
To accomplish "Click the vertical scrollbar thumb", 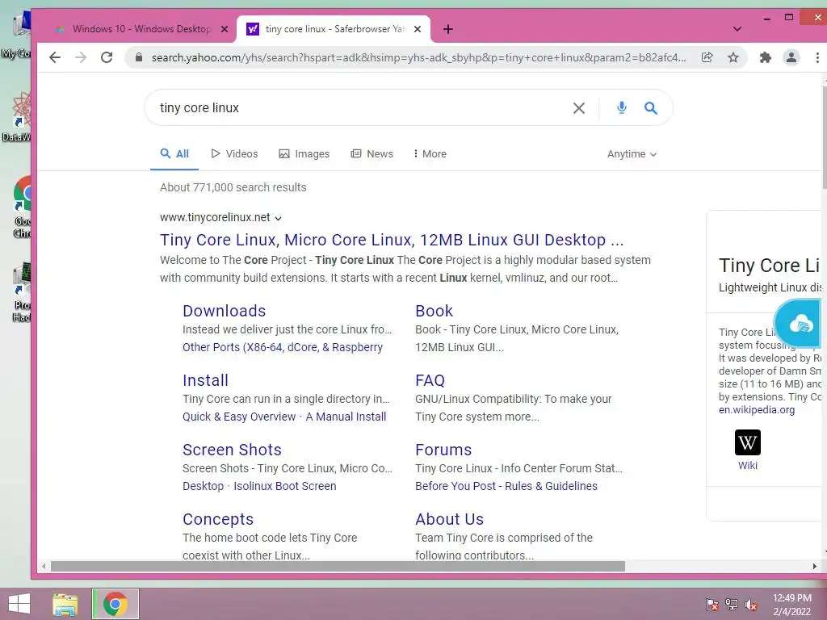I will pos(825,136).
